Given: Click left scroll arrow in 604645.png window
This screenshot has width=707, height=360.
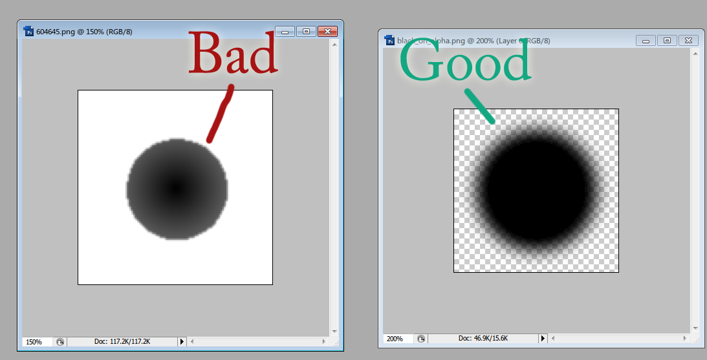Looking at the screenshot, I should tap(192, 341).
